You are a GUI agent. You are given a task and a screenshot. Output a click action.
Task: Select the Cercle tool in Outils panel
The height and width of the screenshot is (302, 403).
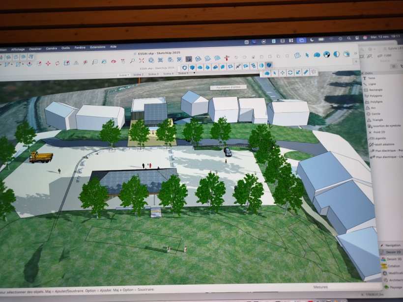click(373, 114)
